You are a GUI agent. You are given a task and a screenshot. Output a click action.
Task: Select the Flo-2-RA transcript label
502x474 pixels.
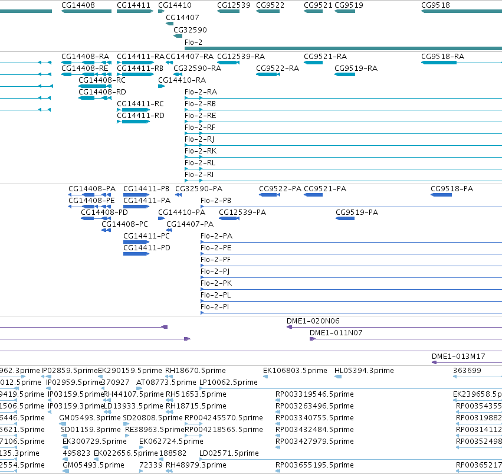pos(201,92)
